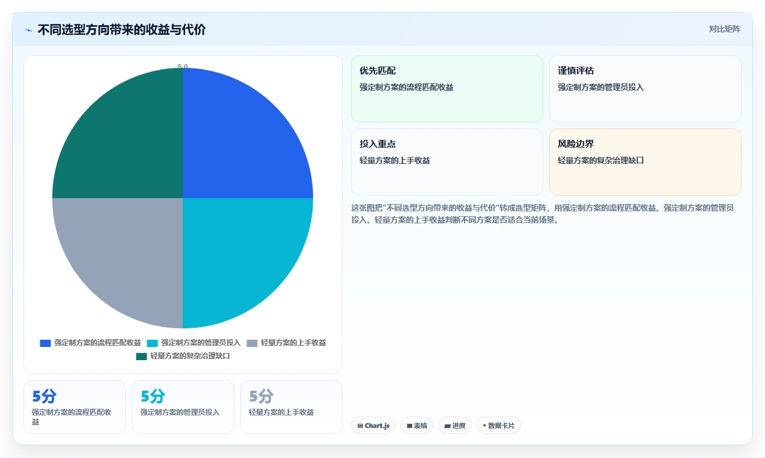The image size is (765, 458).
Task: Open the 谨慎评估 matrix card
Action: 645,89
